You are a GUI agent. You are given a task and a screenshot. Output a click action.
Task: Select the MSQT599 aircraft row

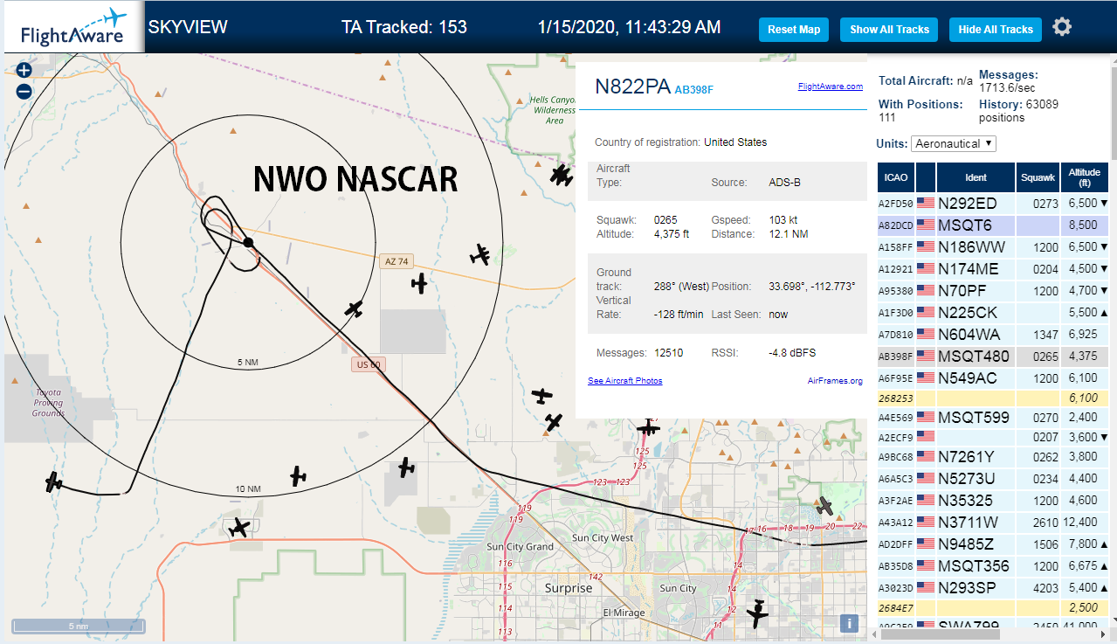pyautogui.click(x=993, y=418)
